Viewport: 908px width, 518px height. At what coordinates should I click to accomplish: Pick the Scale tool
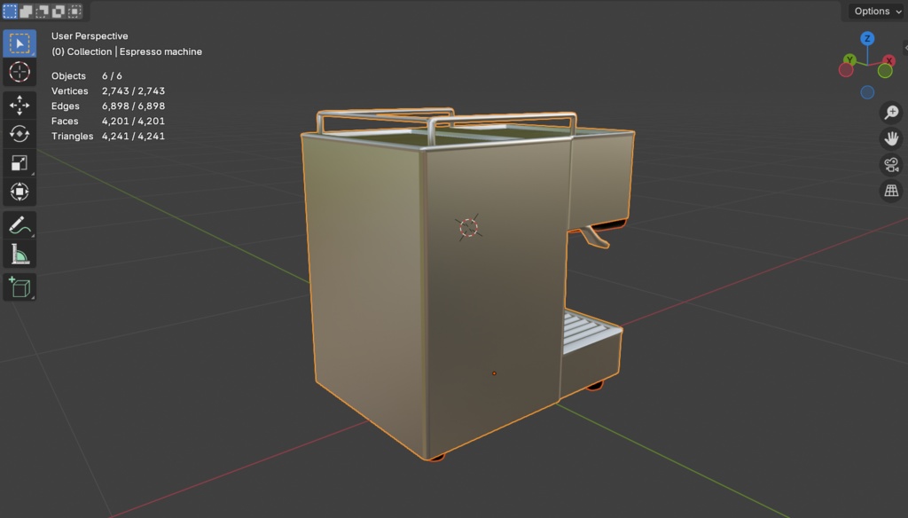click(20, 162)
